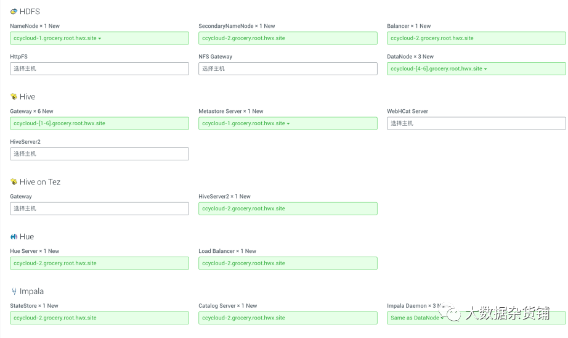Click the SecondaryNameNode host assignment field
This screenshot has height=338, width=568.
[288, 38]
